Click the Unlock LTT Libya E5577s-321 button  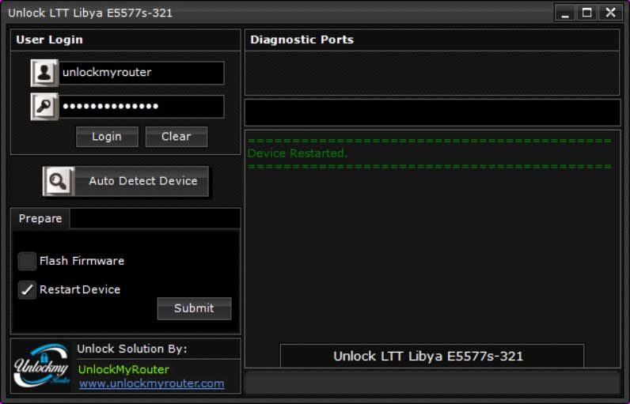point(432,356)
